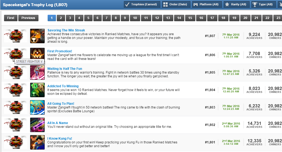Screen dimensions: 282x152
Task: Click Street Fighter V logo beside Savoring The Win Streak
Action: click(x=16, y=36)
